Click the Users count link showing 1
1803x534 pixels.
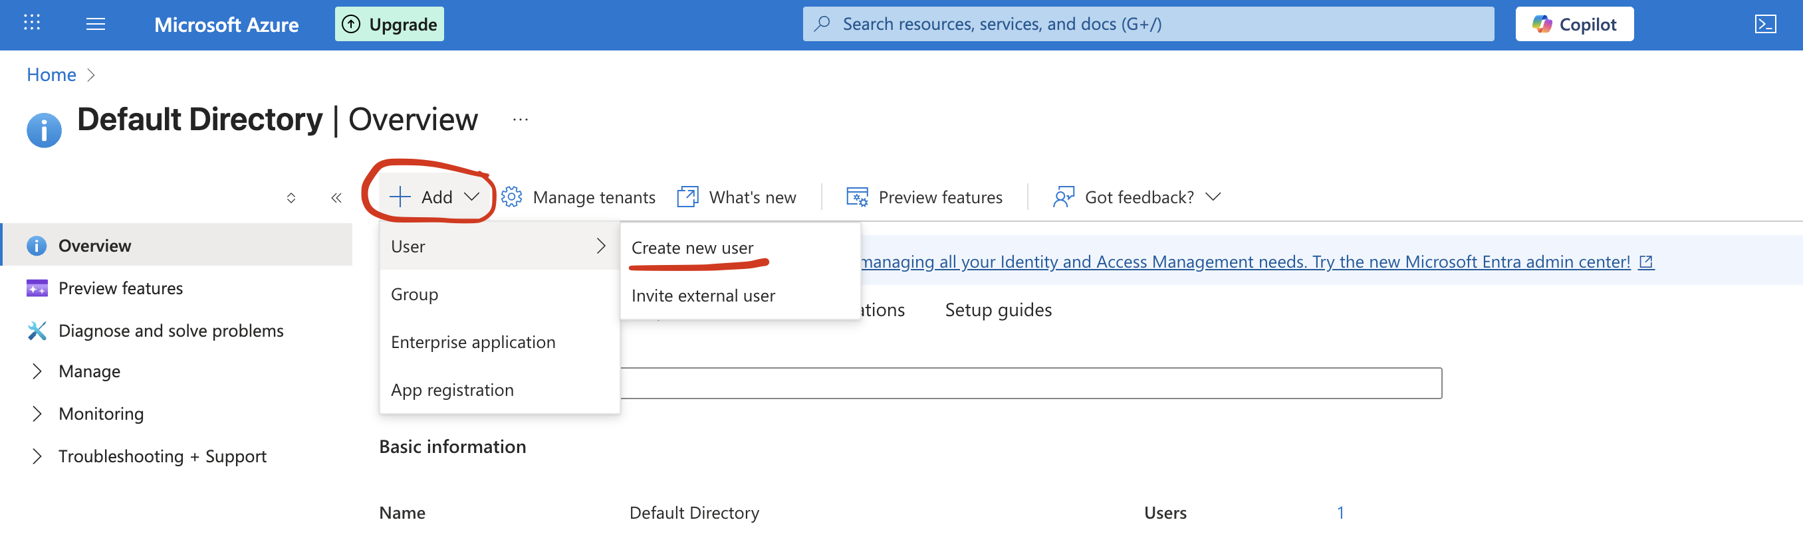point(1340,513)
